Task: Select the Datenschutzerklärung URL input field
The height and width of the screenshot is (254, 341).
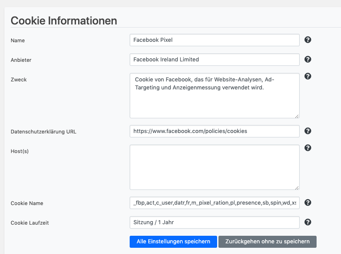Action: point(214,131)
